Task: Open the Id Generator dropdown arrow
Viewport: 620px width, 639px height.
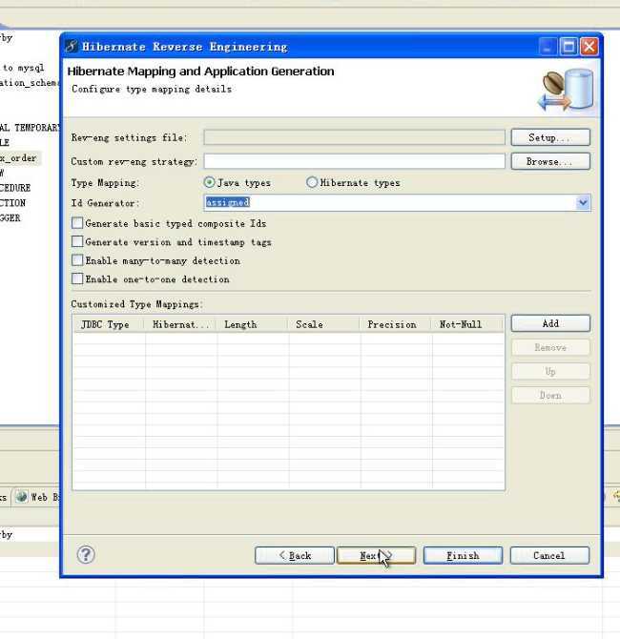Action: coord(583,202)
